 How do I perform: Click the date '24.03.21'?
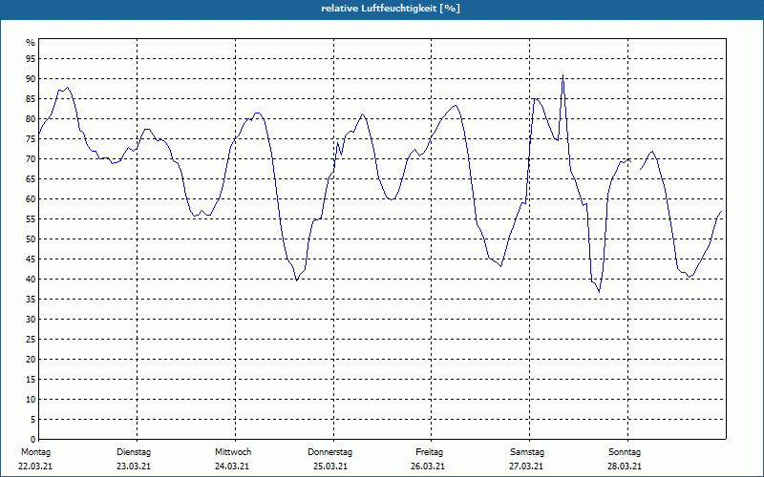[232, 467]
